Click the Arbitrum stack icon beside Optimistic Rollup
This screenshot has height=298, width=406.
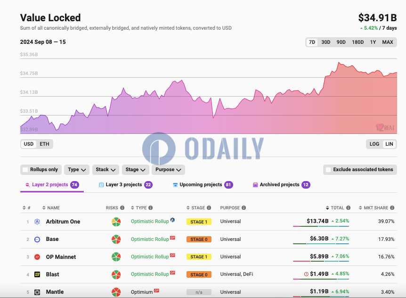172,220
